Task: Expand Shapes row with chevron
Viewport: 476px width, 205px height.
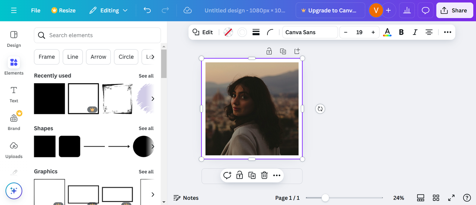Action: coord(152,146)
